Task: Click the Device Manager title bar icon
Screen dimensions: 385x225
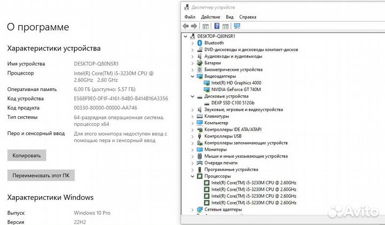Action: coord(187,7)
